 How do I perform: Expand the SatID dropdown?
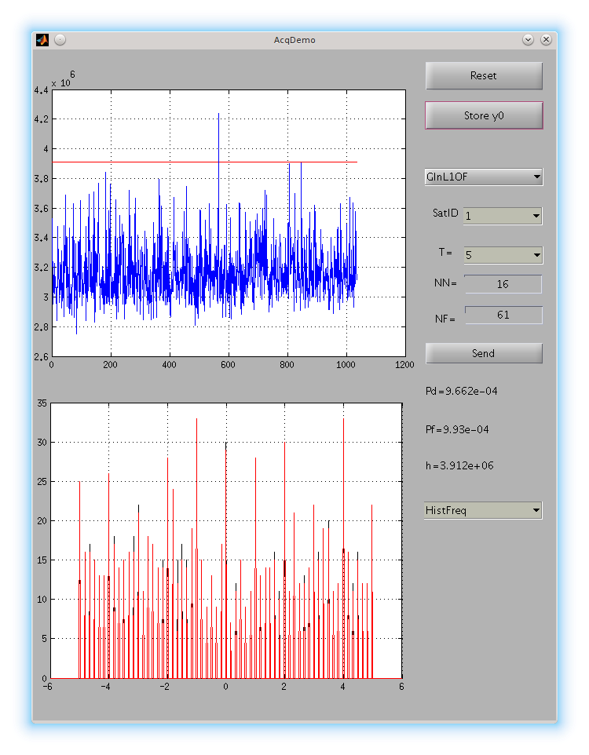[503, 216]
